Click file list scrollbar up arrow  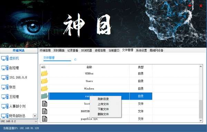(x=201, y=67)
